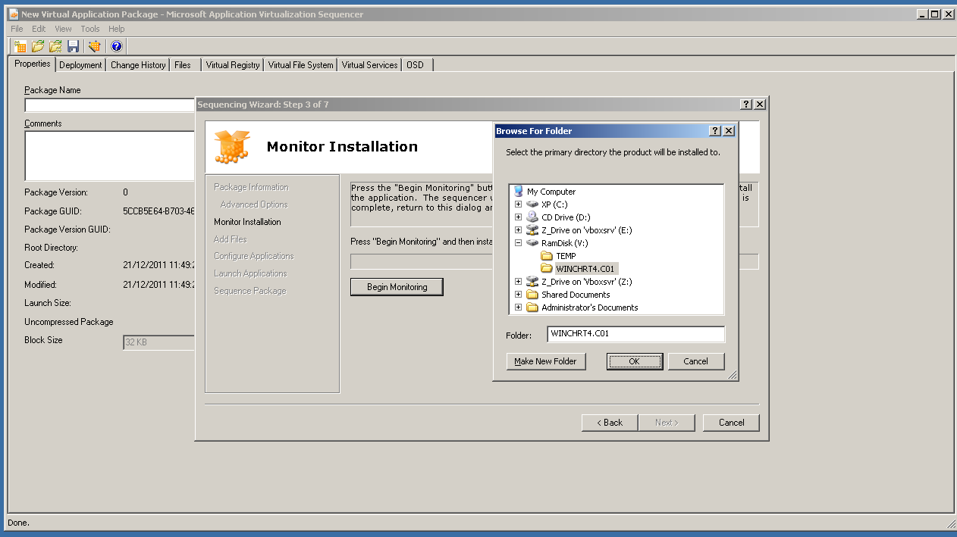Switch to the Change History tab
This screenshot has width=957, height=537.
(138, 65)
